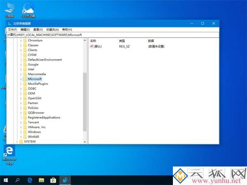Screen dimensions: 247x185
Task: Select the Windows key label
Action: coord(34,132)
